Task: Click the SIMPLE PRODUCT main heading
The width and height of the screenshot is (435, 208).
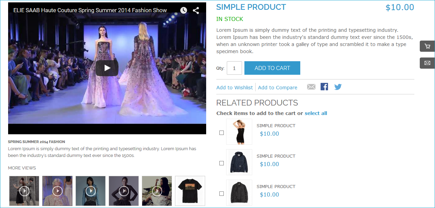Action: pyautogui.click(x=251, y=7)
